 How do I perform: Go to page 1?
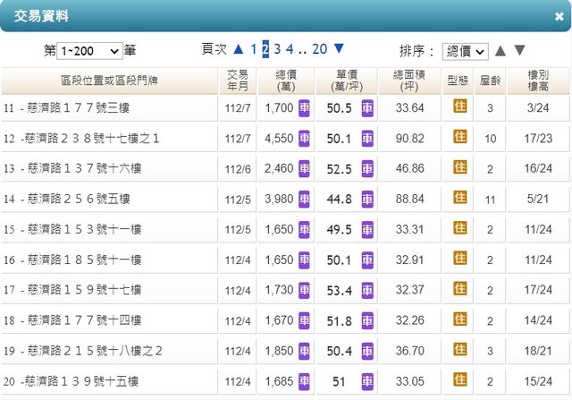(x=254, y=49)
